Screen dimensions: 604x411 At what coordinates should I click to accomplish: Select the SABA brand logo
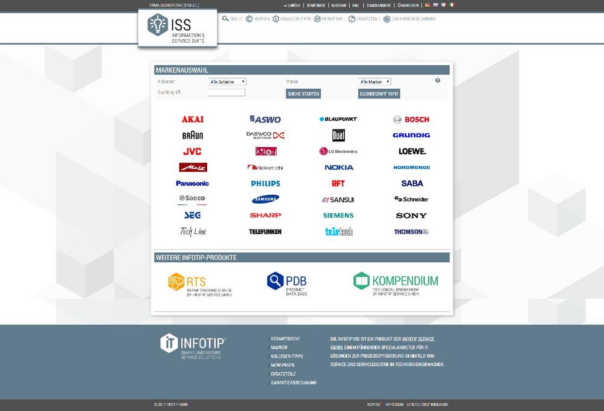click(412, 184)
